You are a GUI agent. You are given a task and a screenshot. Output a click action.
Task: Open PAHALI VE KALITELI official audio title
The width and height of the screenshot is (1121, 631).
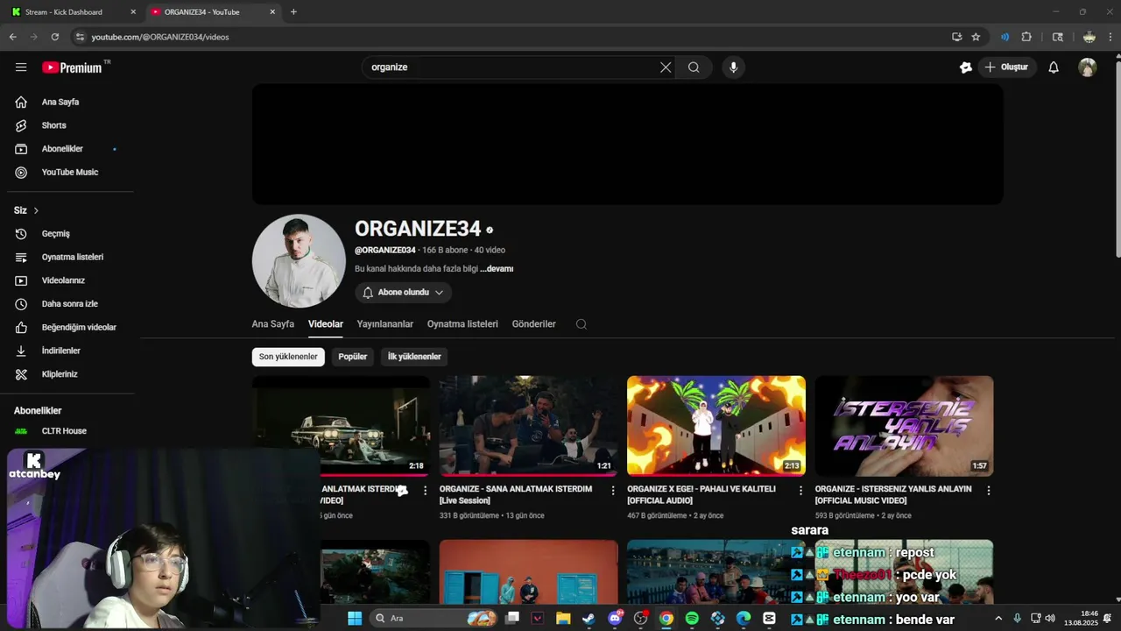click(702, 494)
